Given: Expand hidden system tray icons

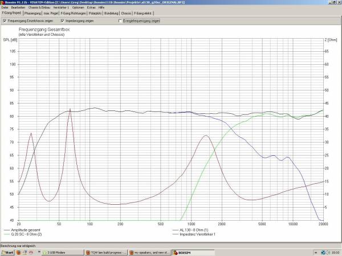Looking at the screenshot, I should (x=316, y=253).
